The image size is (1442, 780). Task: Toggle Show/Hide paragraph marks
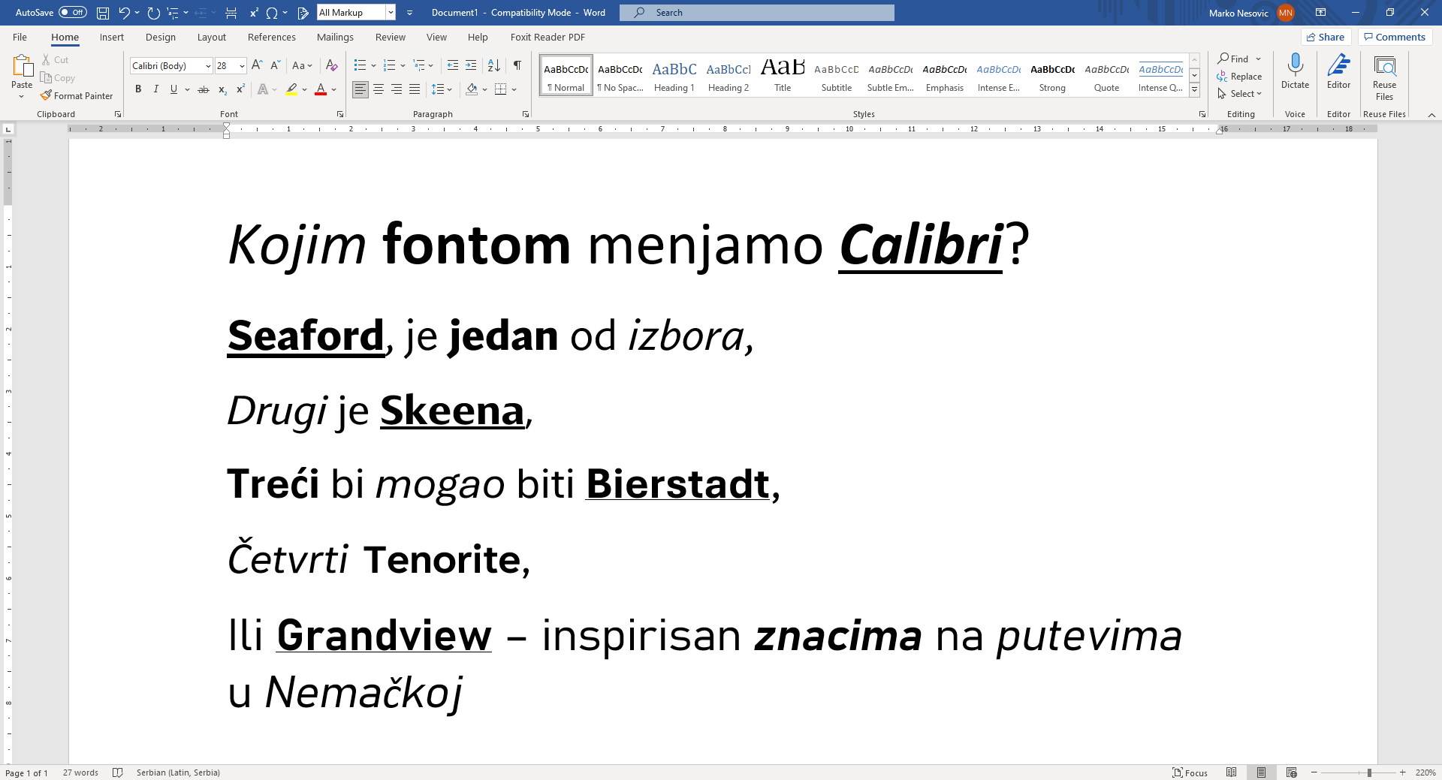[x=517, y=65]
